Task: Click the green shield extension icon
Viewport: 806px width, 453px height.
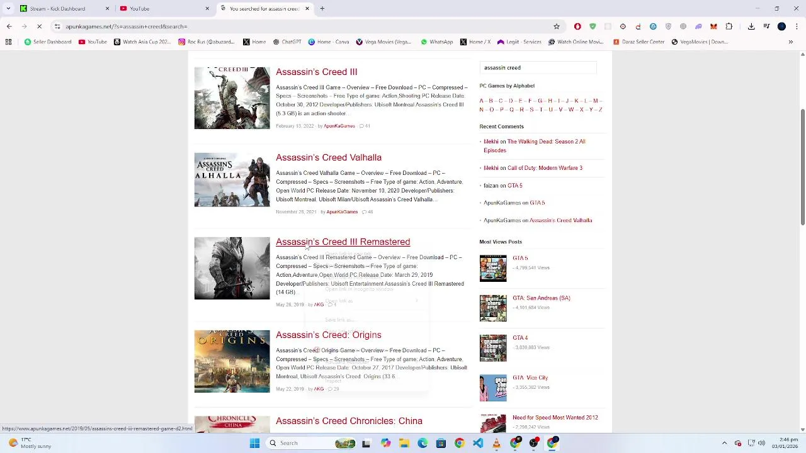Action: (x=593, y=26)
